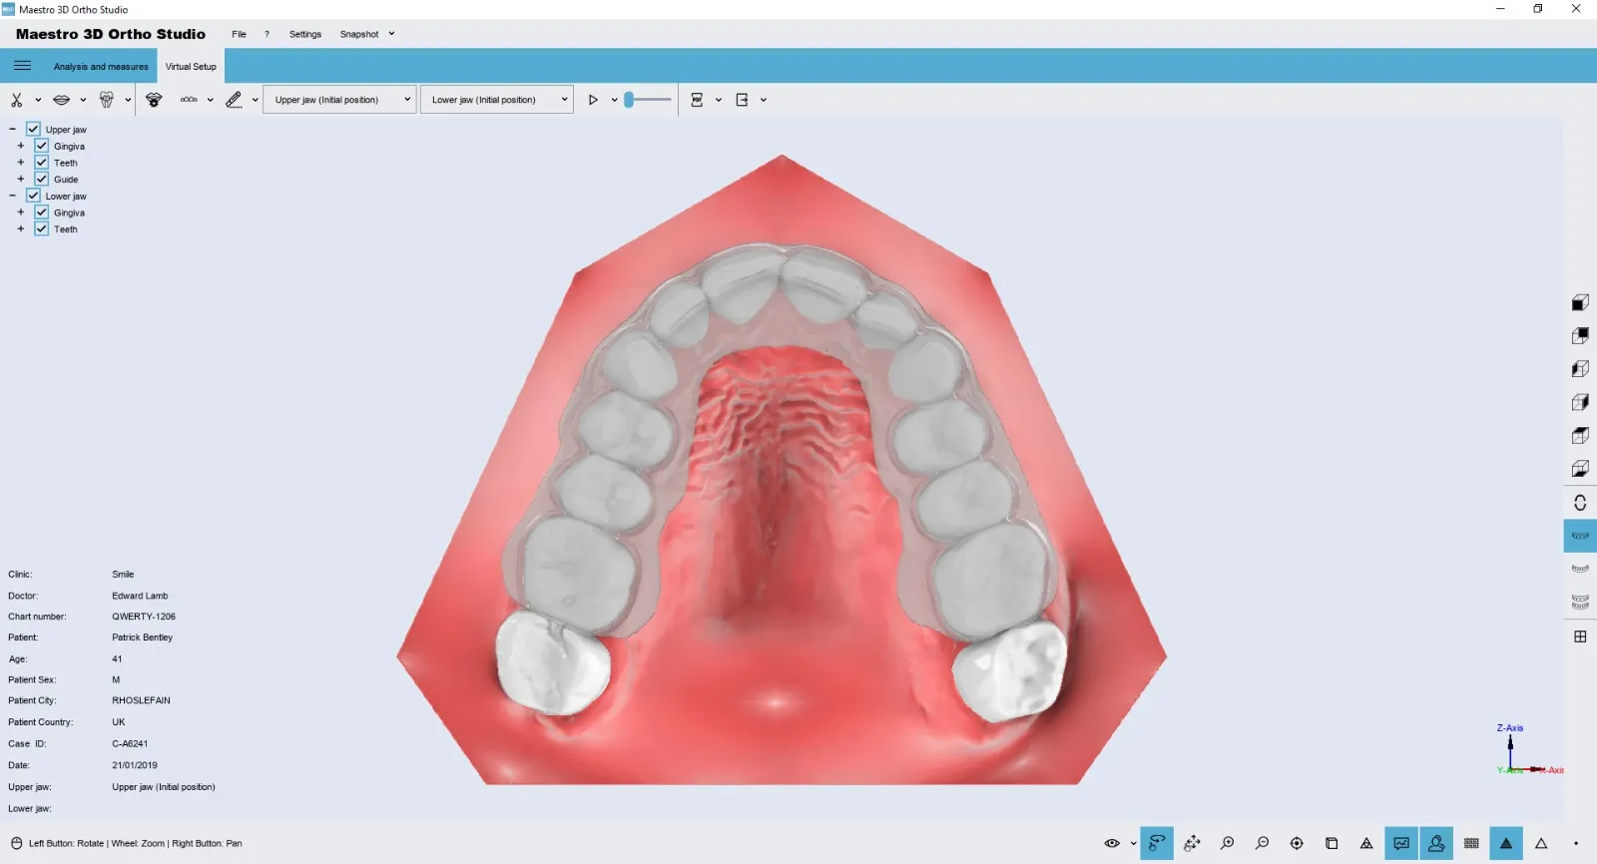Open the hamburger menu in the blue bar
Image resolution: width=1597 pixels, height=864 pixels.
pyautogui.click(x=22, y=66)
